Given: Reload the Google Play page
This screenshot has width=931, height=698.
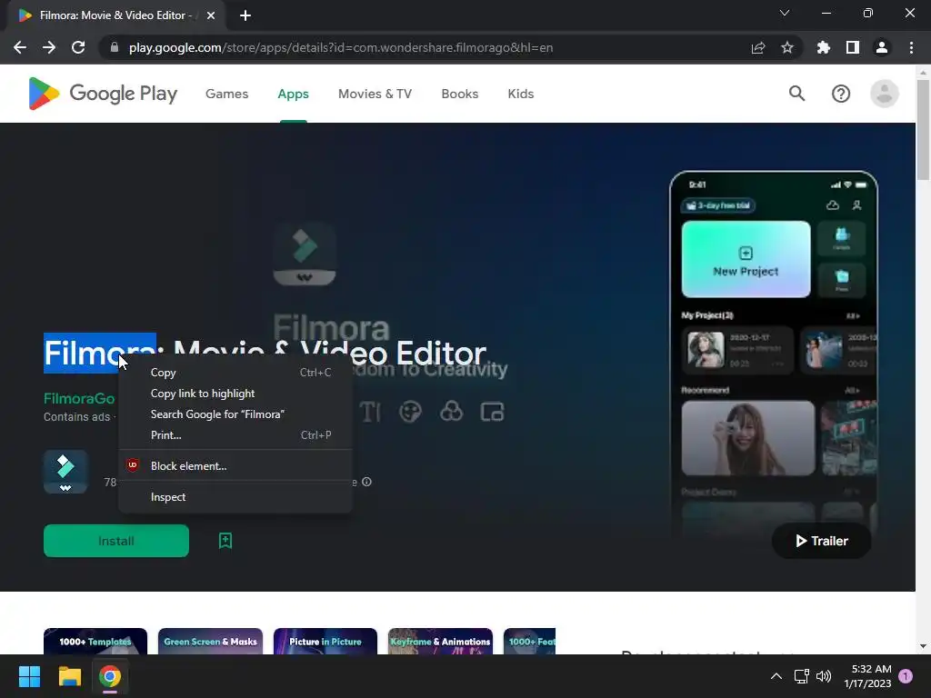Looking at the screenshot, I should [78, 47].
